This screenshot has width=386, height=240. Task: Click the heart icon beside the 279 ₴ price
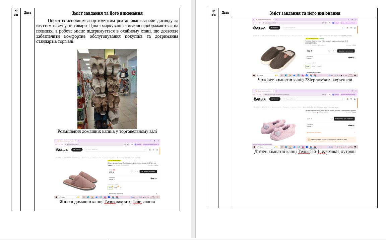331,118
